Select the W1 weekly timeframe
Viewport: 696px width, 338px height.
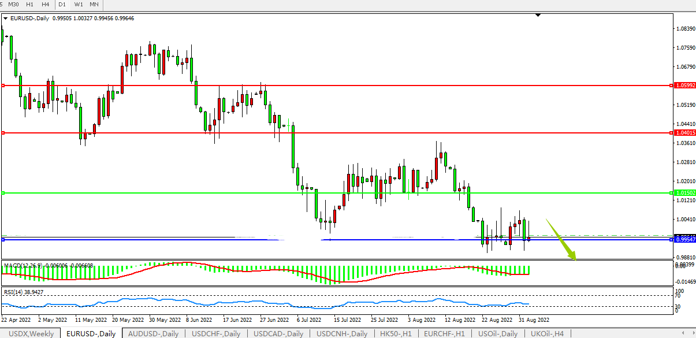coord(79,5)
